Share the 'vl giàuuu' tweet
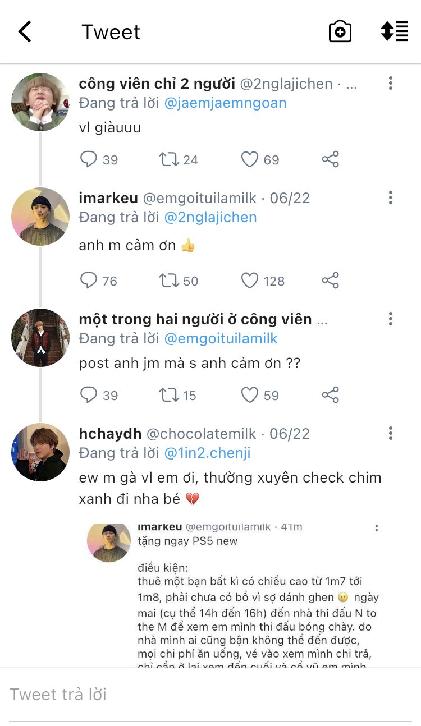421x726 pixels. 331,159
